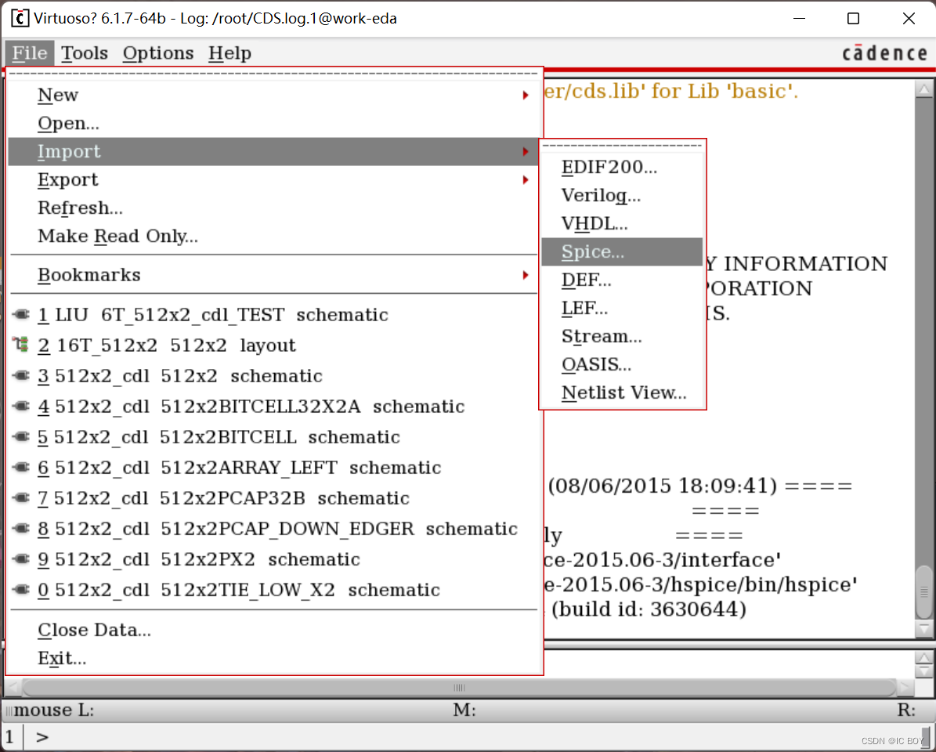This screenshot has width=936, height=752.
Task: Expand the New submenu arrow
Action: (526, 95)
